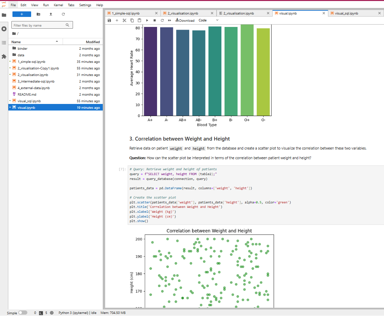Viewport: 384px width, 316px height.
Task: Click the root folder breadcrumb icon
Action: click(x=14, y=33)
